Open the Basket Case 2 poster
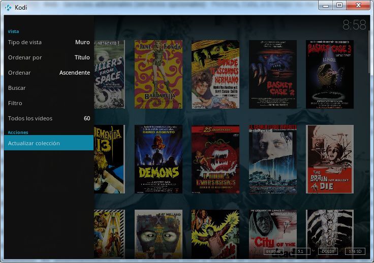Image resolution: width=374 pixels, height=263 pixels. pyautogui.click(x=272, y=74)
